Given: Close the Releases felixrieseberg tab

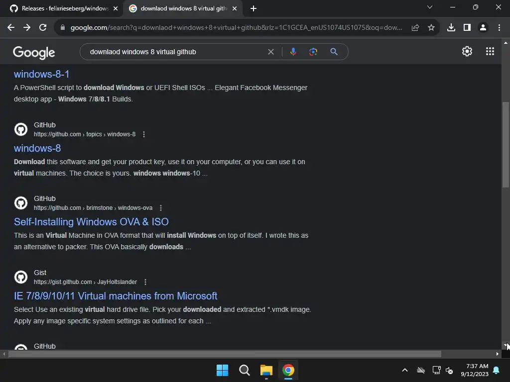Looking at the screenshot, I should tap(116, 8).
